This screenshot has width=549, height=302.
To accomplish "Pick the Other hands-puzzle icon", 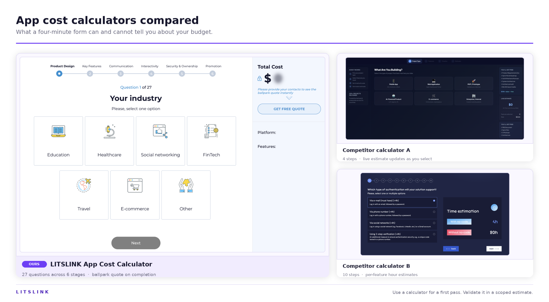I will [186, 185].
